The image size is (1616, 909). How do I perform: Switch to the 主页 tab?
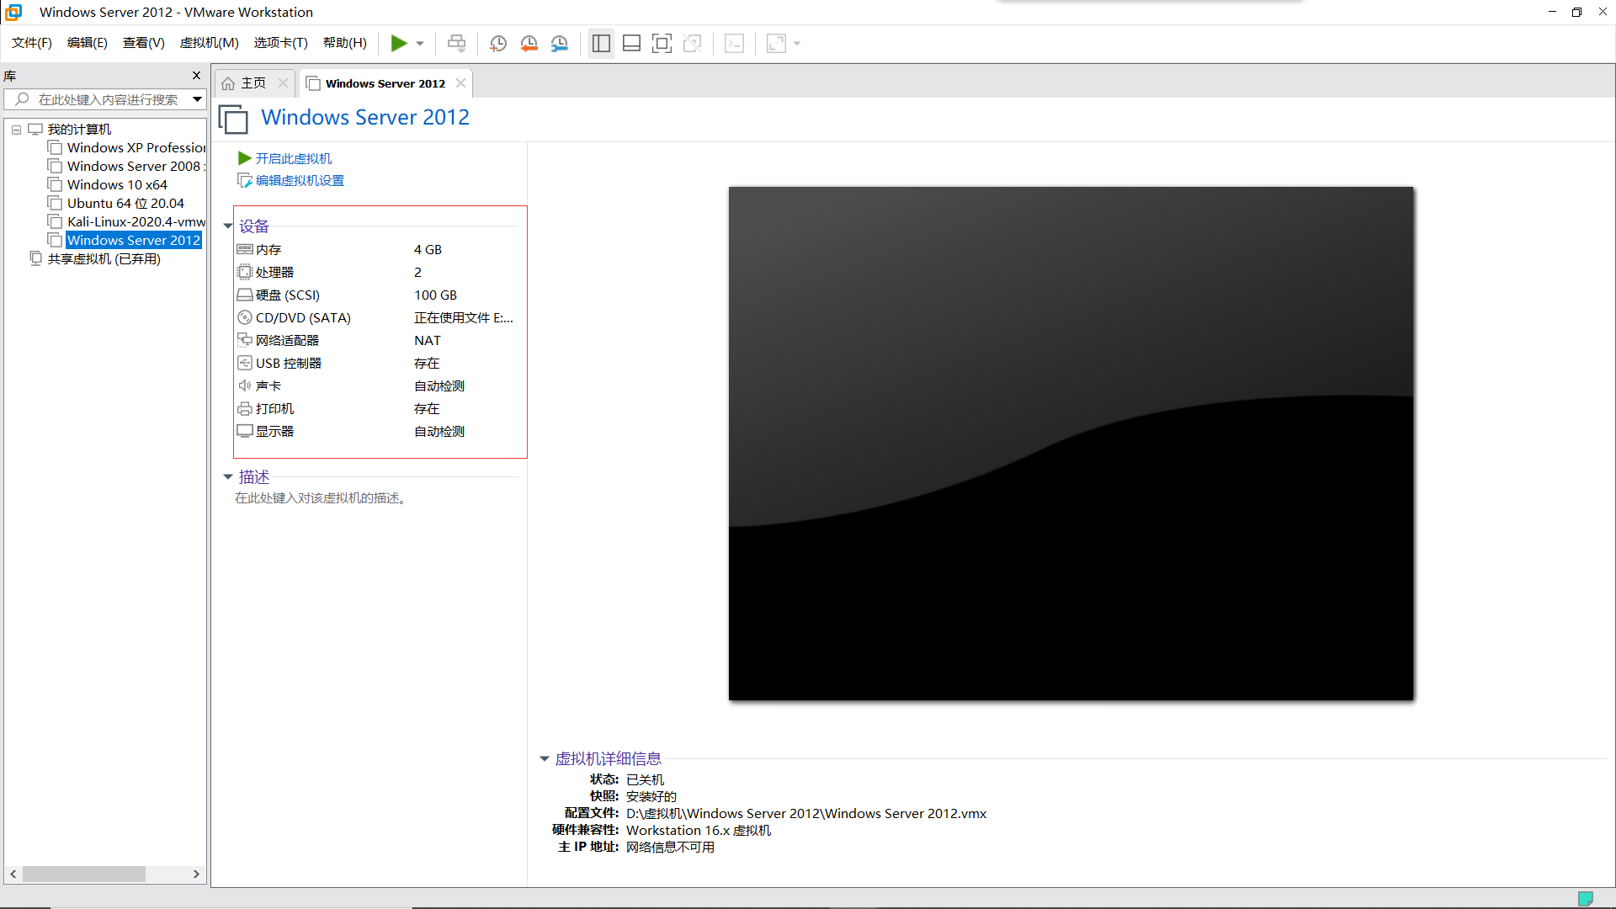point(253,82)
